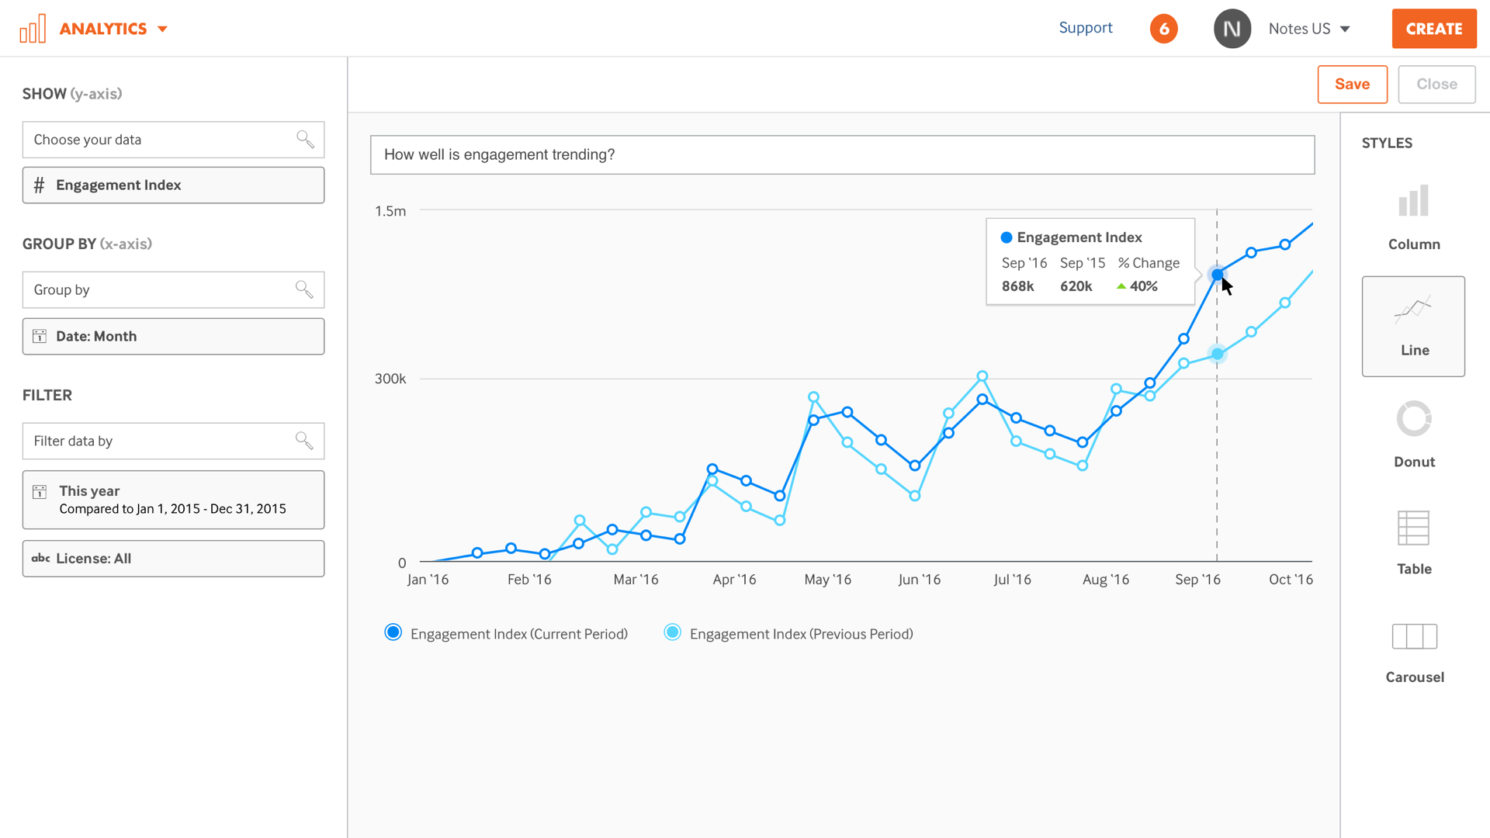This screenshot has width=1490, height=838.
Task: Click the search icon in Choose your data
Action: pos(305,140)
